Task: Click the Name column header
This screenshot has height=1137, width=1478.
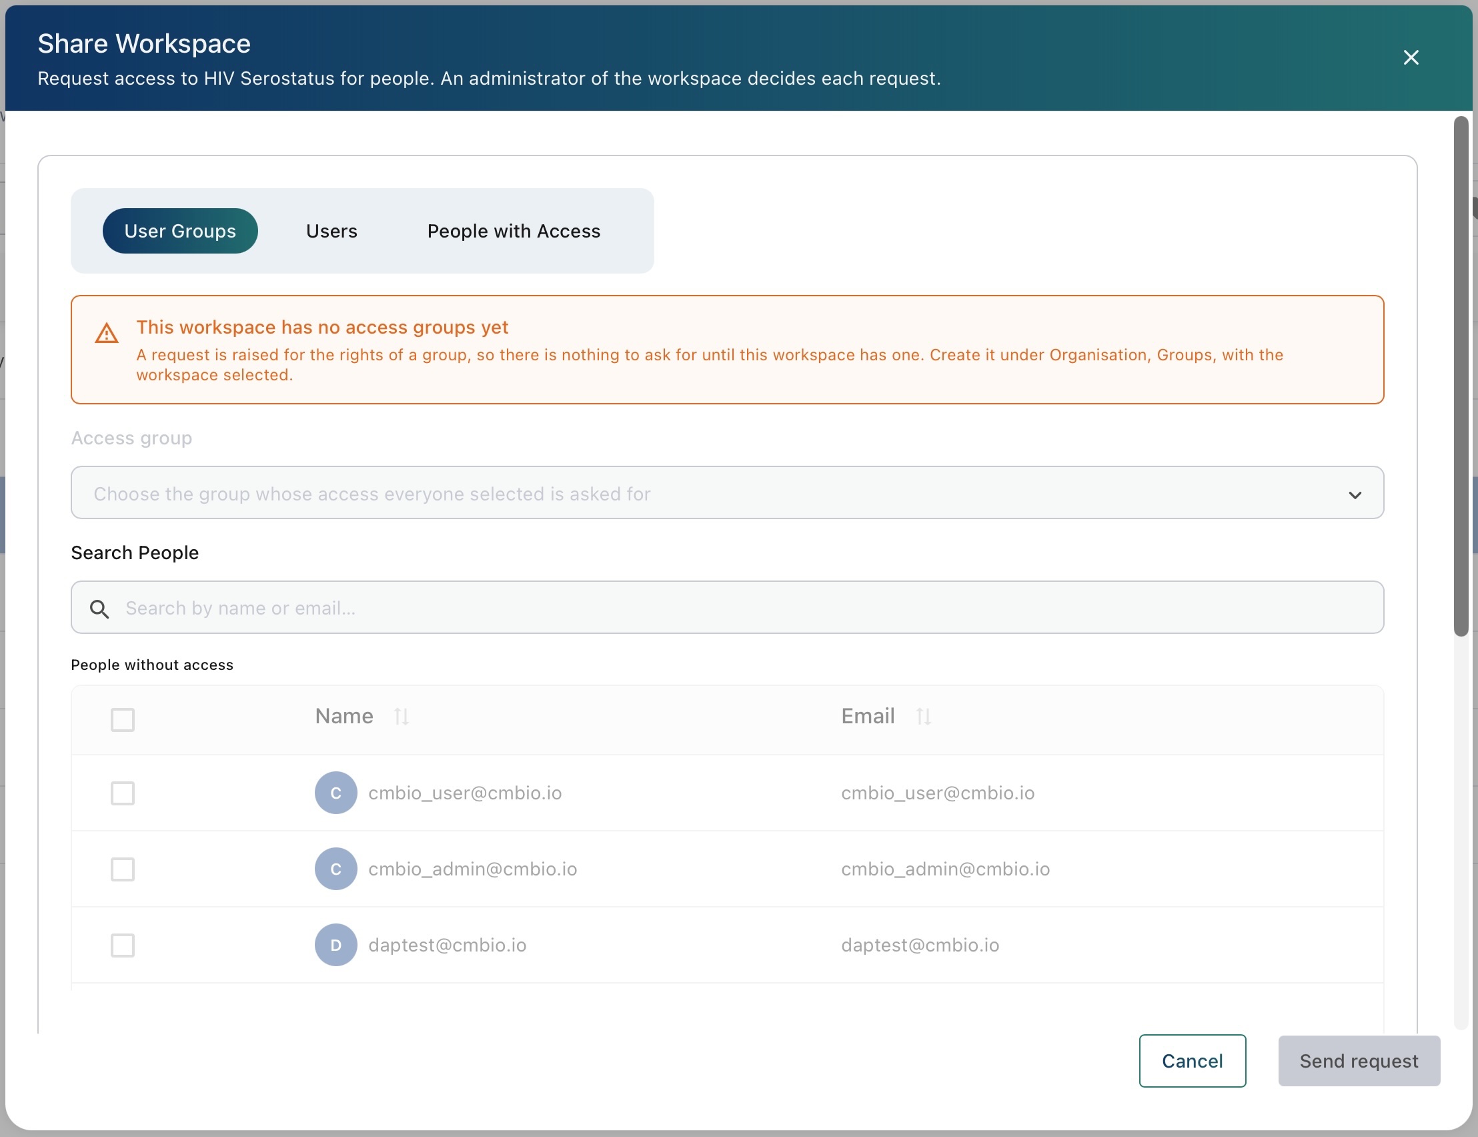Action: tap(344, 716)
